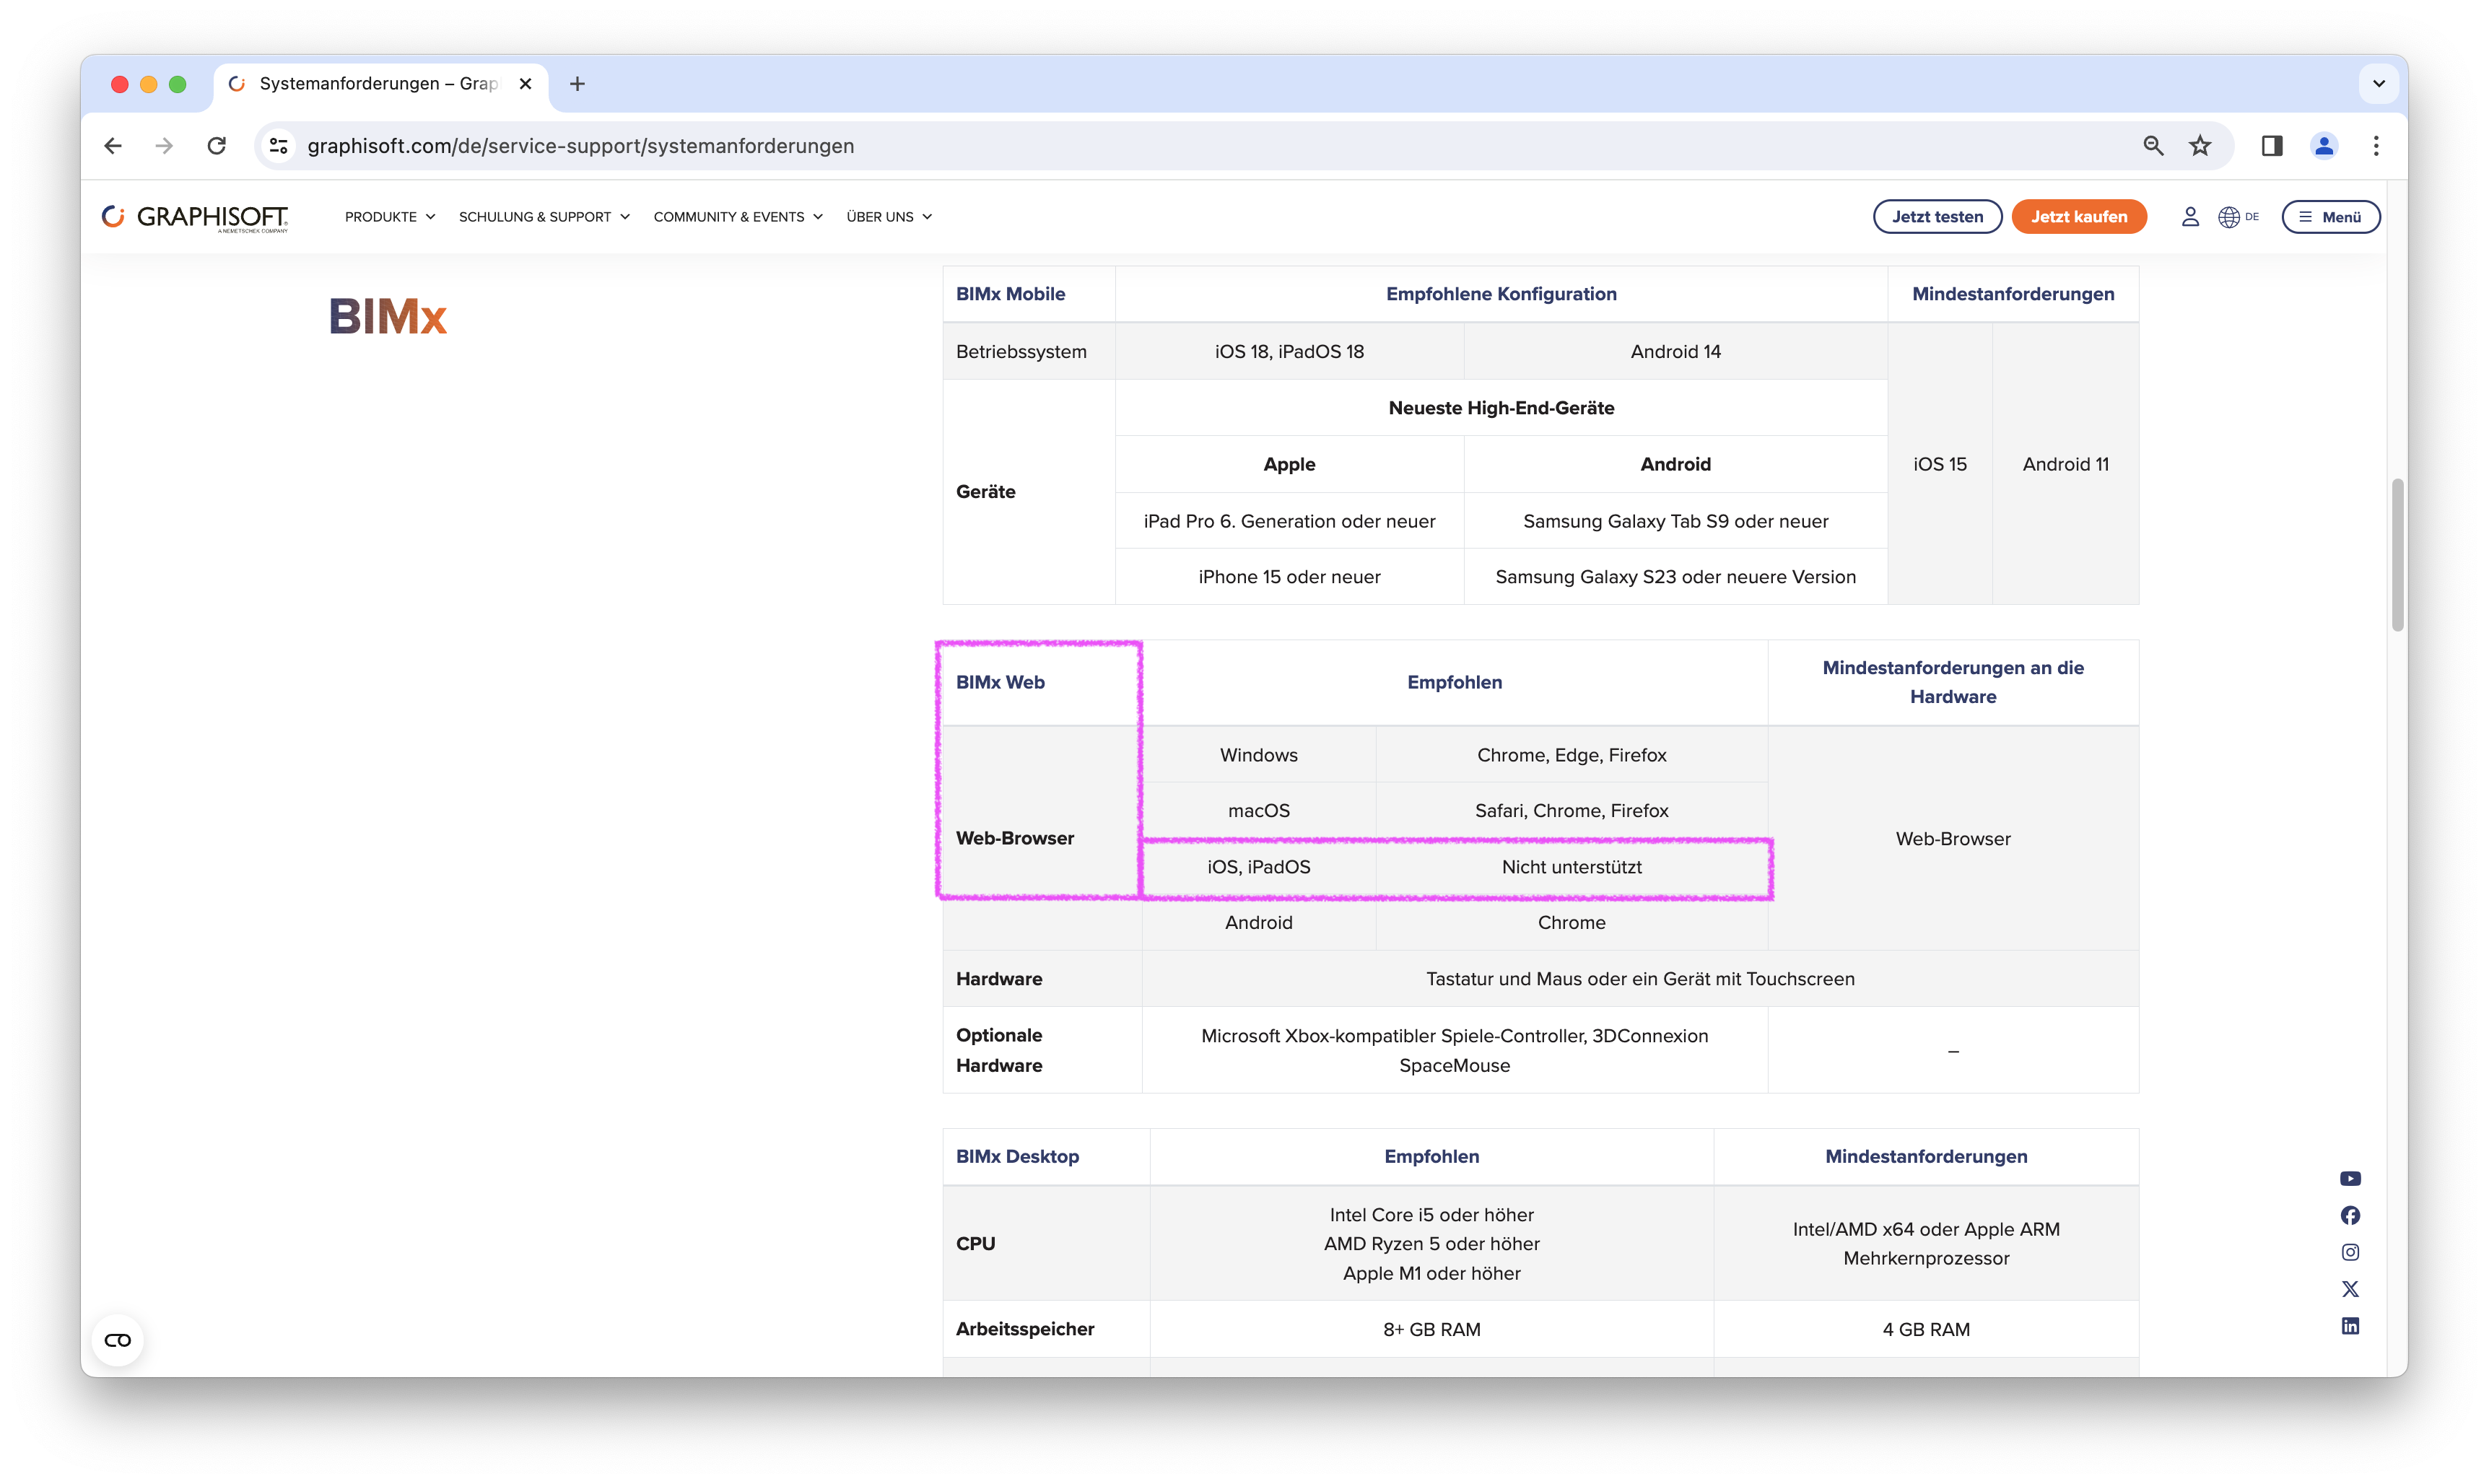The width and height of the screenshot is (2489, 1484).
Task: Close the Systemanforderungen tab
Action: 525,84
